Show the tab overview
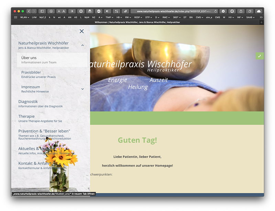 click(x=250, y=11)
